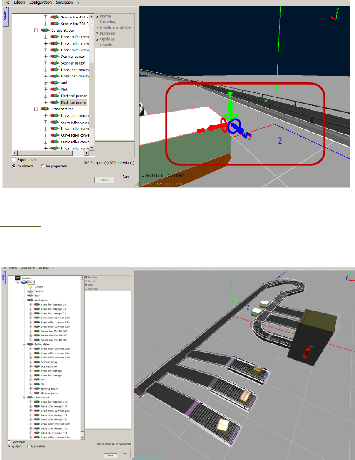Viewport: 355px width, 460px height.
Task: Select 'by objects' radio in upper window
Action: 14,167
